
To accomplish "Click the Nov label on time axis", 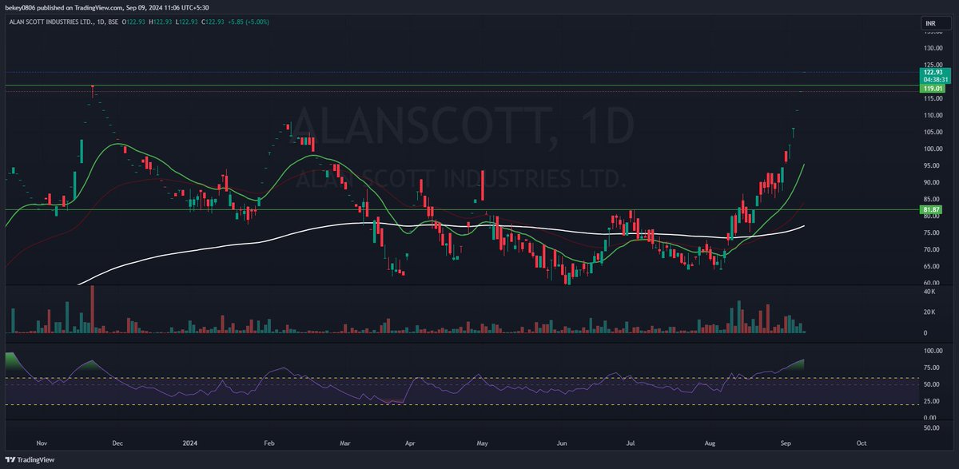I will pos(42,442).
